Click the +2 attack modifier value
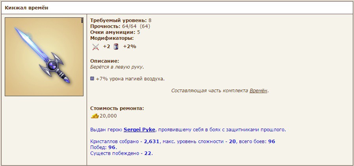This screenshot has height=166, width=354. pos(106,47)
